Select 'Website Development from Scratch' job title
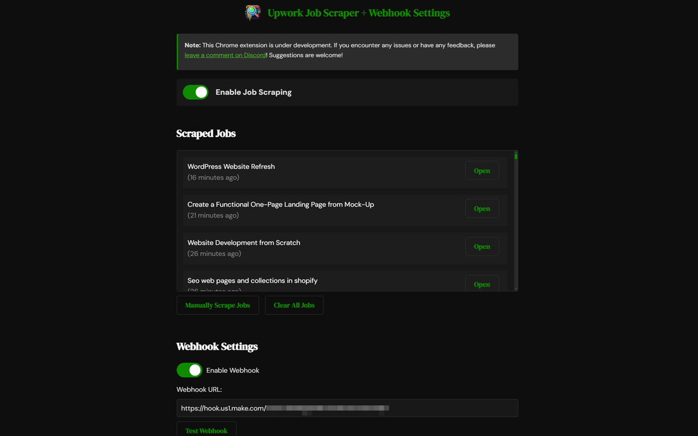 click(x=244, y=243)
